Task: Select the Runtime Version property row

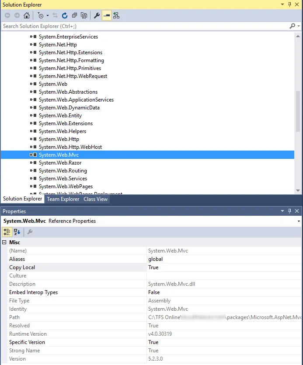Action: 154,334
